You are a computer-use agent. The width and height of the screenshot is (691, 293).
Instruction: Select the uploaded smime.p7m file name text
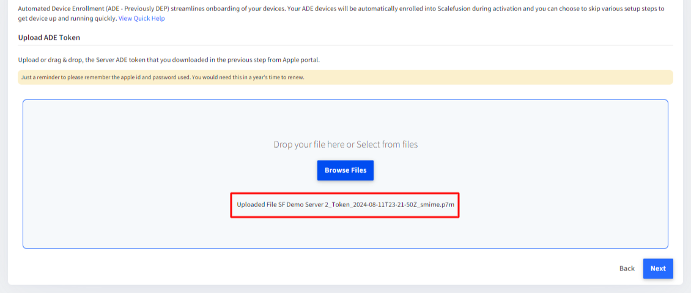point(345,204)
